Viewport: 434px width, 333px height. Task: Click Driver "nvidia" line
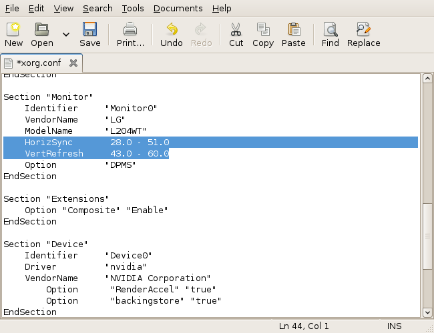(x=85, y=266)
